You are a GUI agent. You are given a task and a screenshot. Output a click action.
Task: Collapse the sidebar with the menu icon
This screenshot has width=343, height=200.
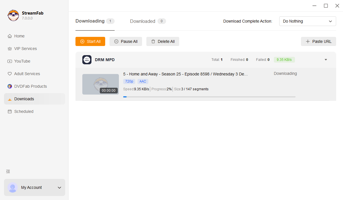pyautogui.click(x=8, y=171)
